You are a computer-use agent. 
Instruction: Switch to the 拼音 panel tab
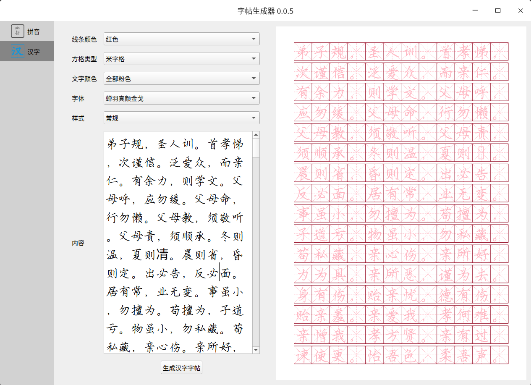[x=27, y=31]
